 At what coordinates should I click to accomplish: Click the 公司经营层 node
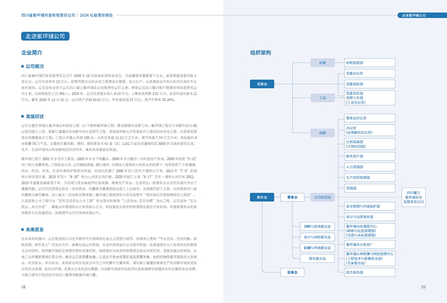[x=322, y=197]
